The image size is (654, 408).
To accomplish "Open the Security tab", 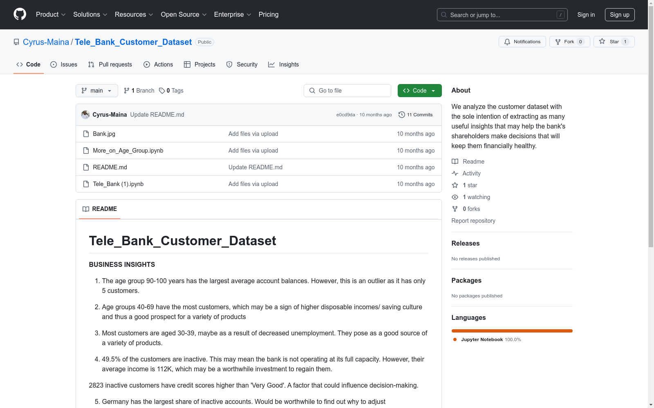I will pyautogui.click(x=242, y=64).
